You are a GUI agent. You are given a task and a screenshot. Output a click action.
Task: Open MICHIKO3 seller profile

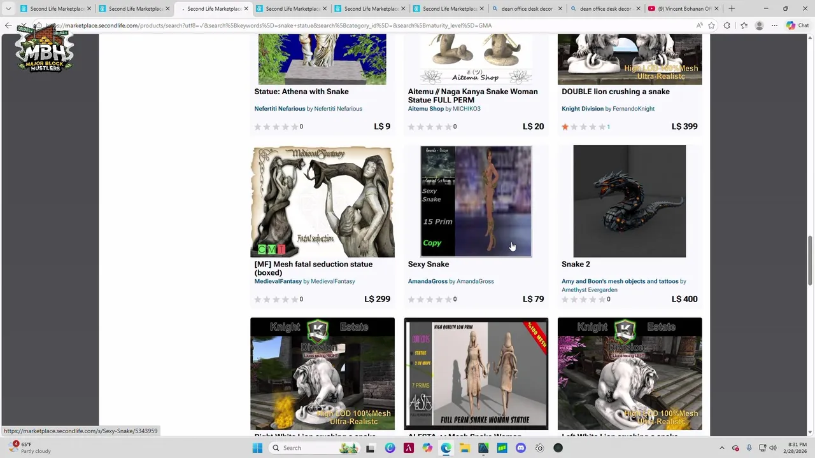coord(466,109)
